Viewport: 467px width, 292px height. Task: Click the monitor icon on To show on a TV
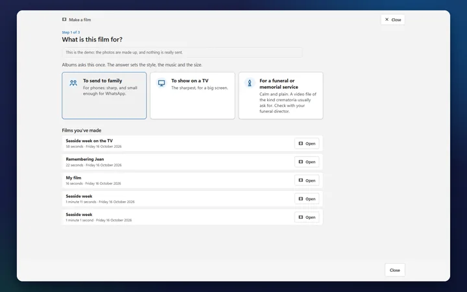[x=162, y=83]
